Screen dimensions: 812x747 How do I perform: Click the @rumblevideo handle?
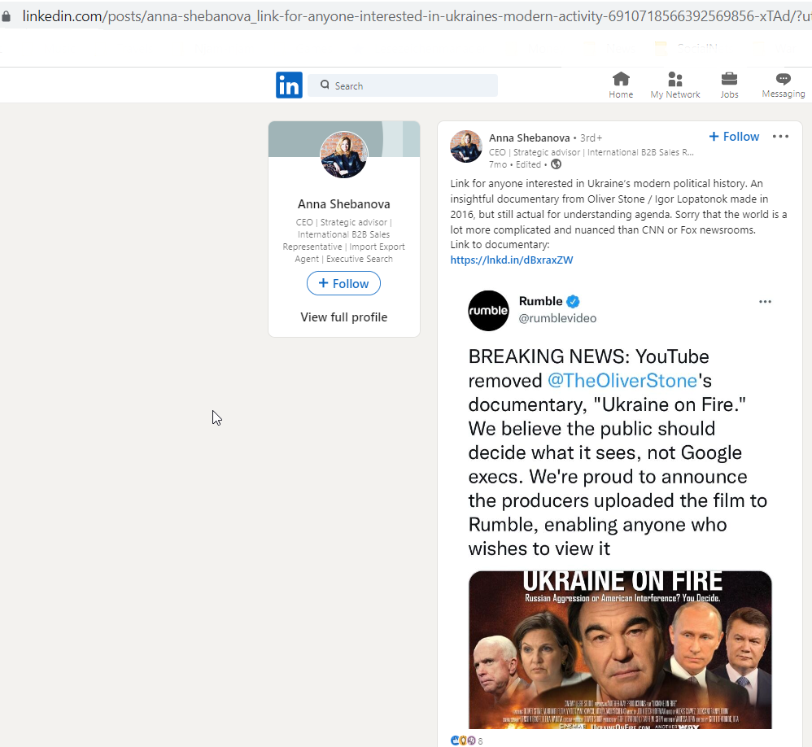click(557, 318)
